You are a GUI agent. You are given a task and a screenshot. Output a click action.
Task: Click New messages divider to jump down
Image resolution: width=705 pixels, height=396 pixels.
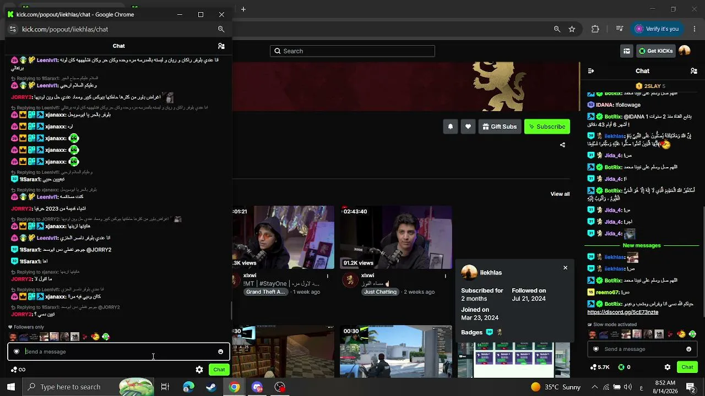(641, 245)
